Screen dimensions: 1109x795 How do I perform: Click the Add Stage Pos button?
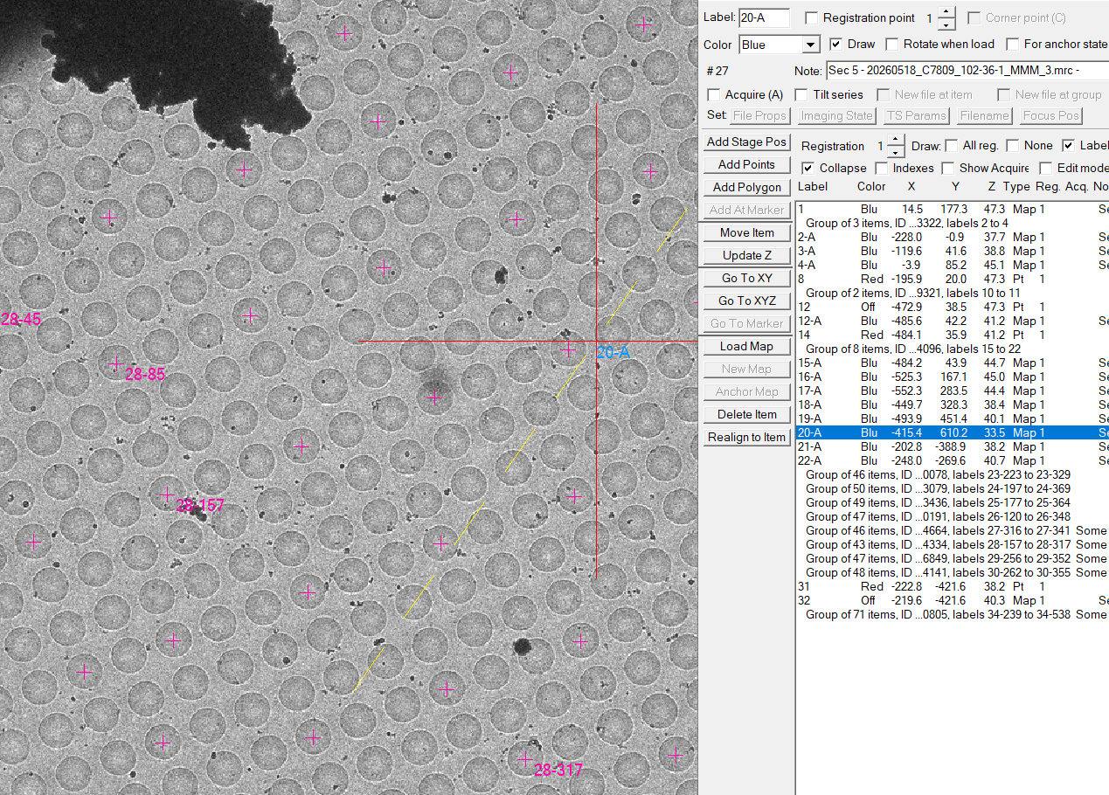pyautogui.click(x=746, y=142)
